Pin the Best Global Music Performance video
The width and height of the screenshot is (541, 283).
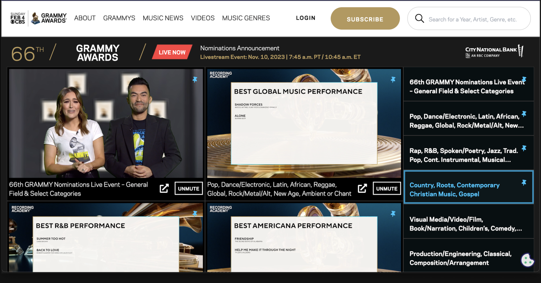click(393, 79)
